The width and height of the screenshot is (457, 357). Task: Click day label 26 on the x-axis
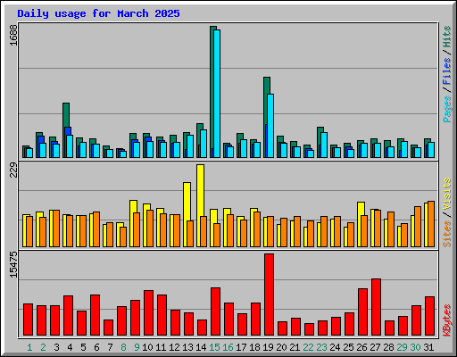pos(361,347)
